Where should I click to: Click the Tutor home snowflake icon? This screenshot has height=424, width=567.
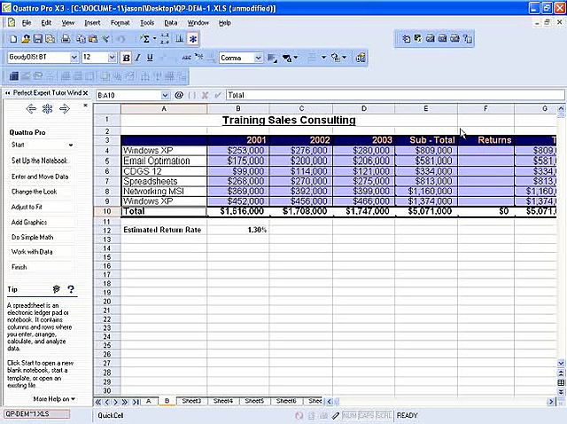point(48,108)
